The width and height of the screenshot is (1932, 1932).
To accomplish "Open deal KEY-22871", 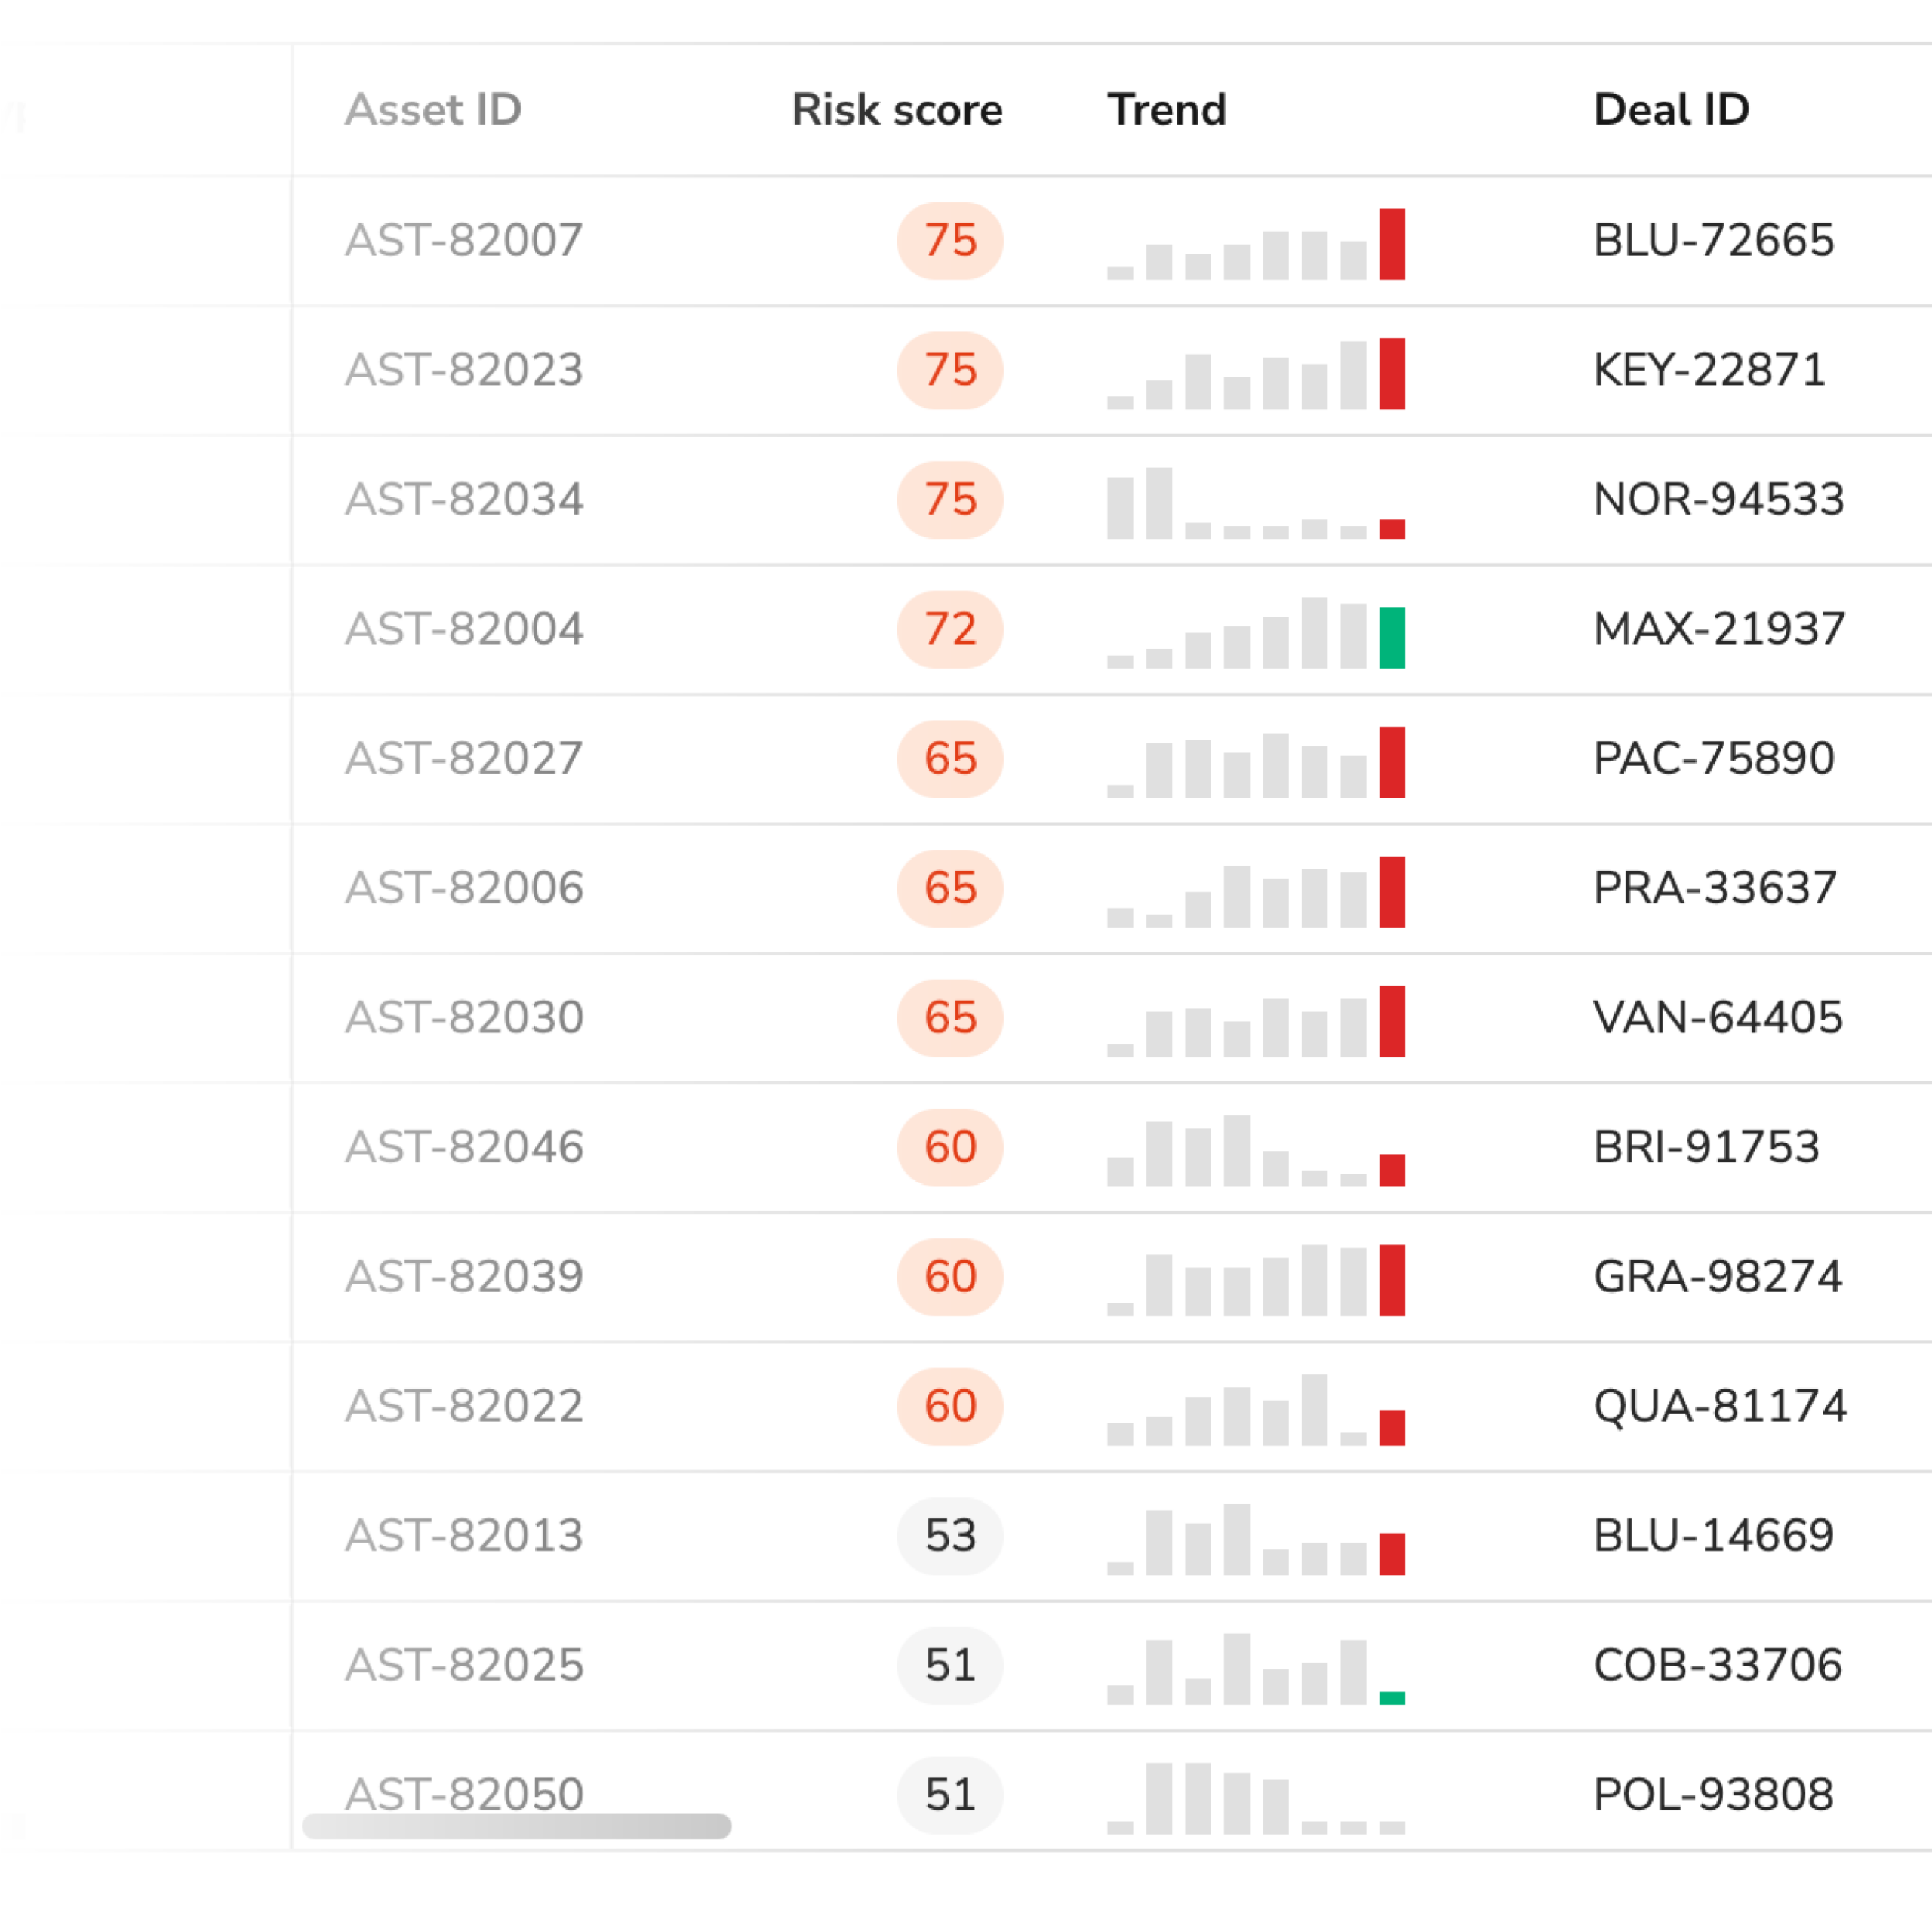I will coord(1709,370).
